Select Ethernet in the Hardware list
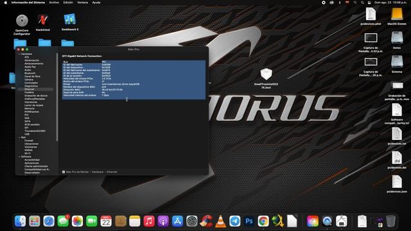 [x=30, y=89]
